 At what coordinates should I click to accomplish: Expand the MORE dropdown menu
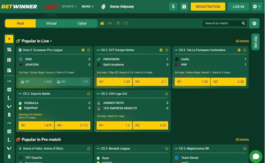[x=87, y=6]
